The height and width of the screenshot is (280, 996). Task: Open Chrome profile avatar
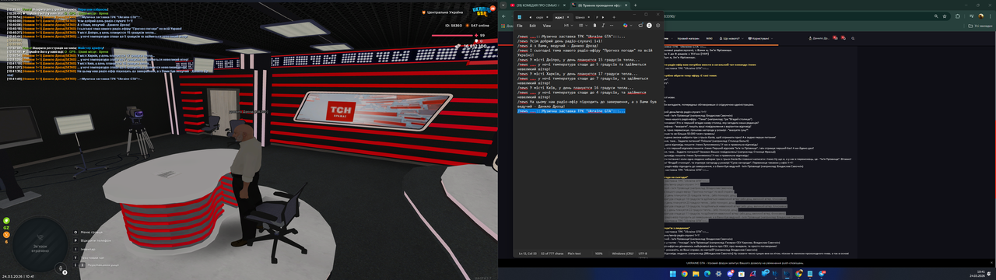[980, 16]
